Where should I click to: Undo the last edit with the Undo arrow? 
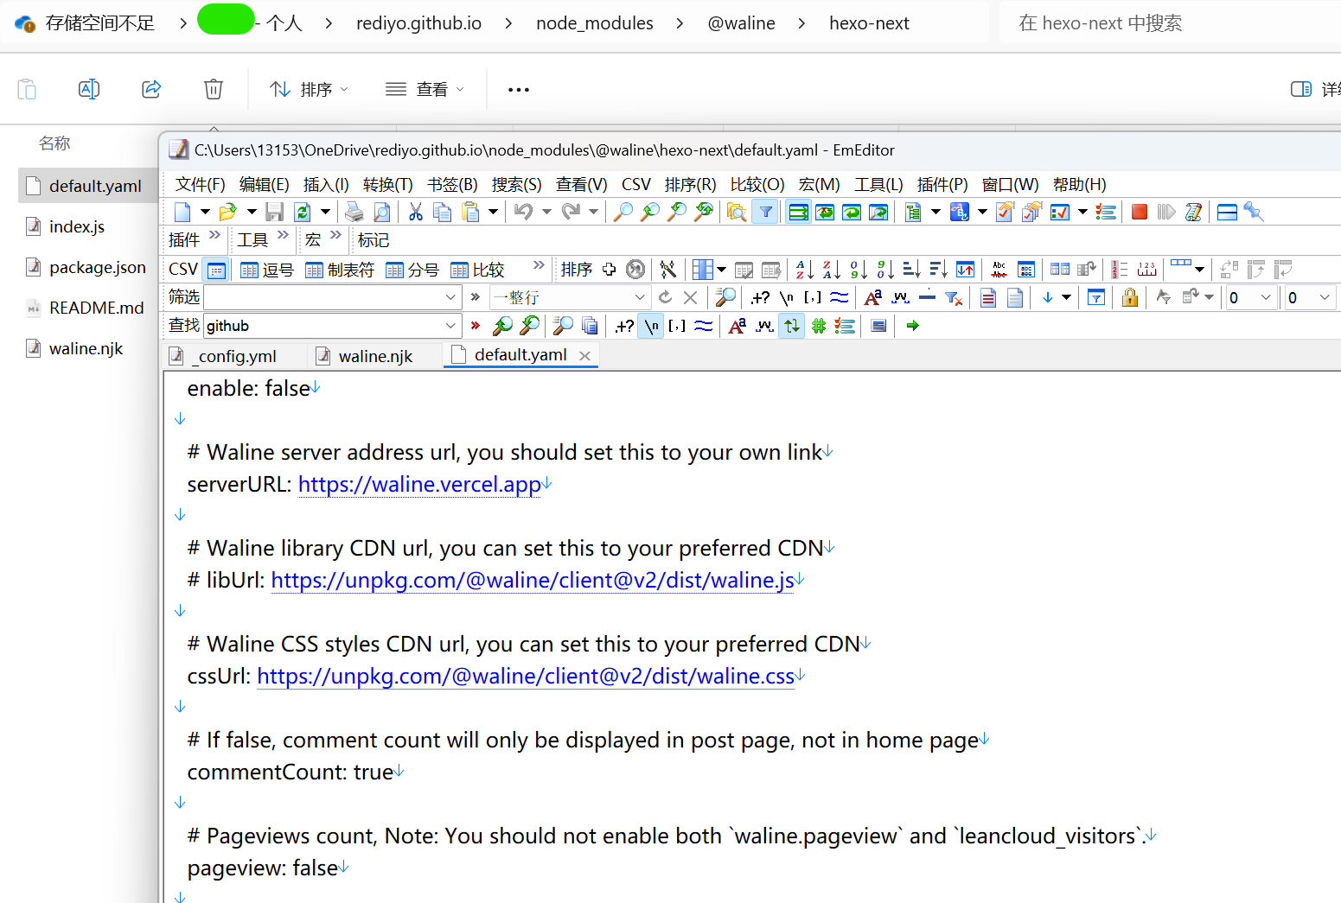523,212
